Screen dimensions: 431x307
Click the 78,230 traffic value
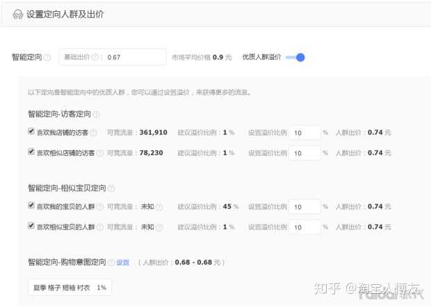tap(151, 152)
